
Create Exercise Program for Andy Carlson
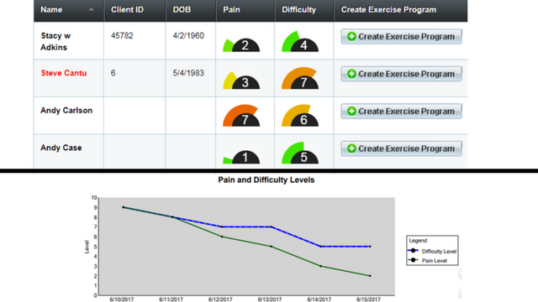click(401, 111)
